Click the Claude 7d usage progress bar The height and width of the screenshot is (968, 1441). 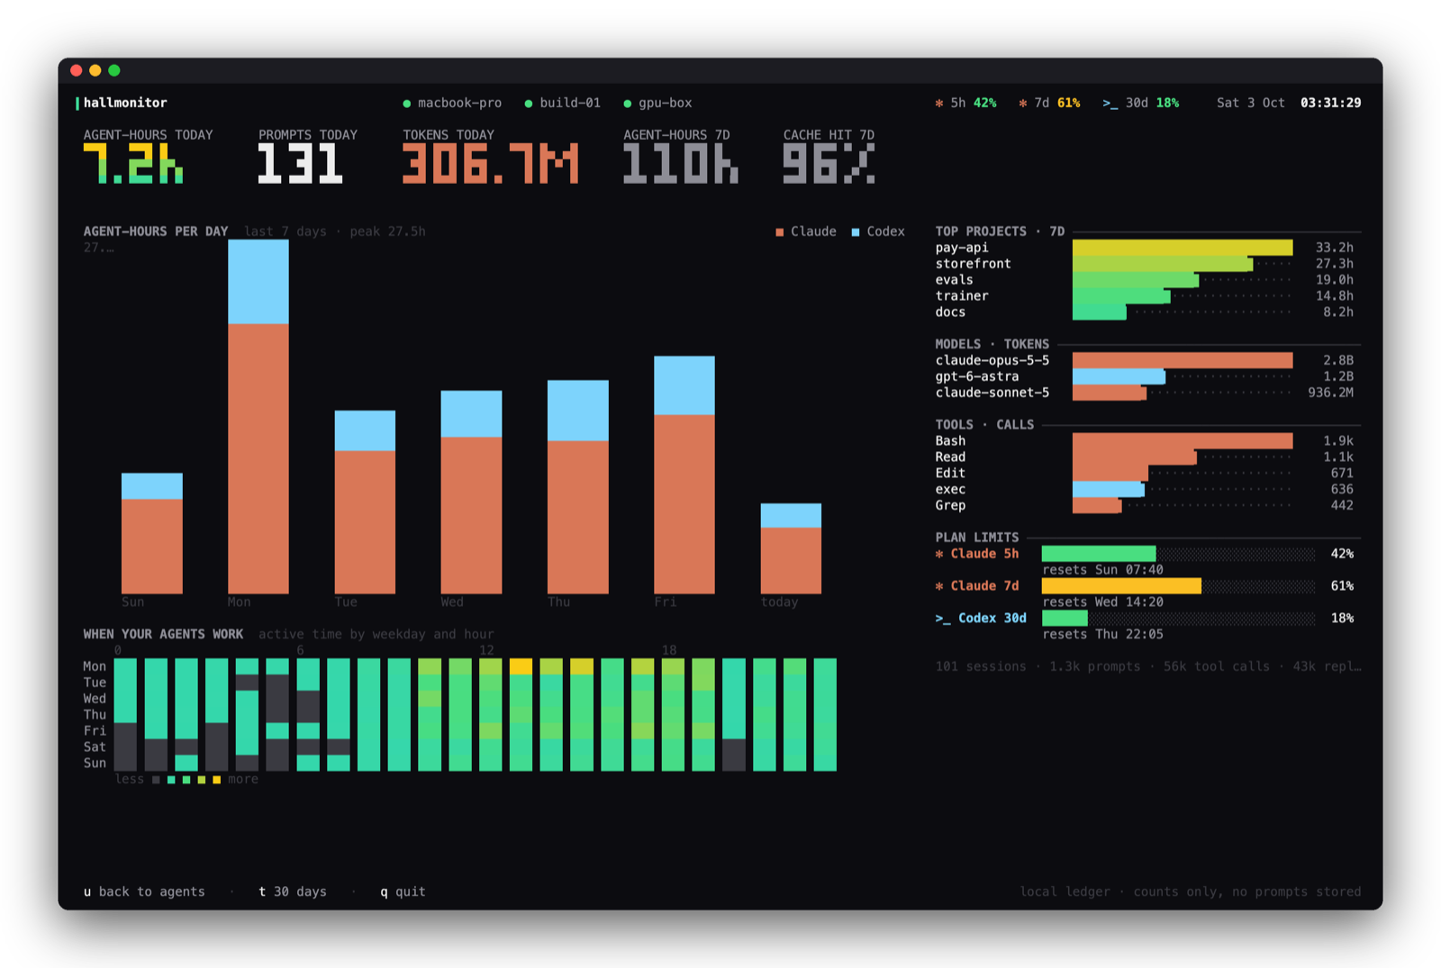(x=1179, y=586)
